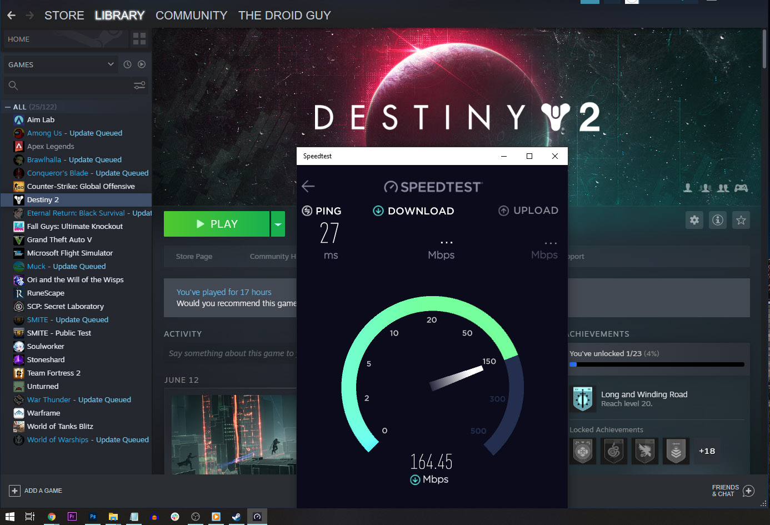The width and height of the screenshot is (770, 525).
Task: Click the achievements progress bar
Action: pyautogui.click(x=657, y=364)
